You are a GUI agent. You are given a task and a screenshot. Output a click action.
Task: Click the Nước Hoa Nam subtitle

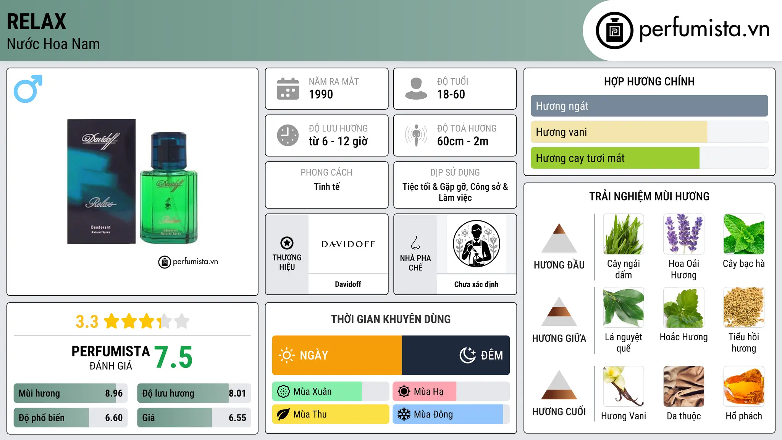tap(53, 44)
